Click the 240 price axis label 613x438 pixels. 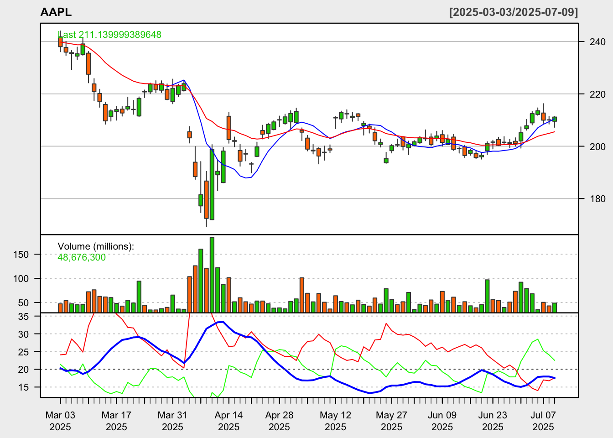(597, 42)
